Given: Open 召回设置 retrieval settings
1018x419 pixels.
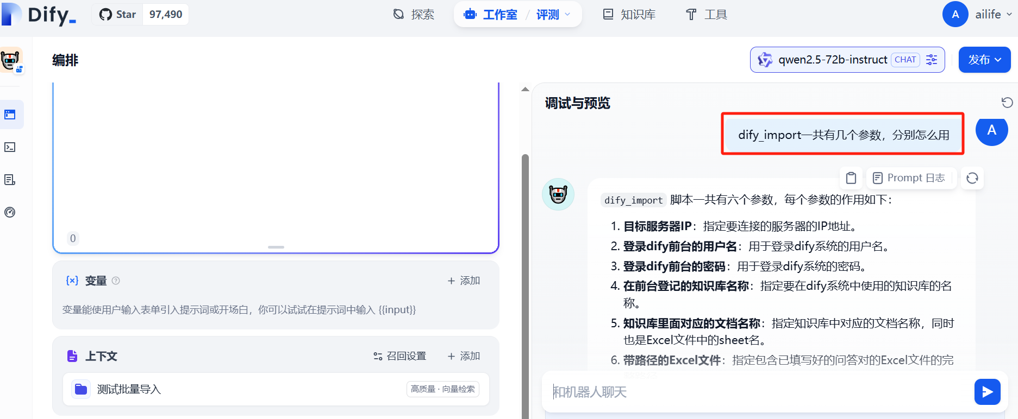Looking at the screenshot, I should pos(399,356).
